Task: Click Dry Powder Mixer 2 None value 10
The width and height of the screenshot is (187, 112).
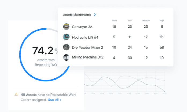Action: pos(114,47)
